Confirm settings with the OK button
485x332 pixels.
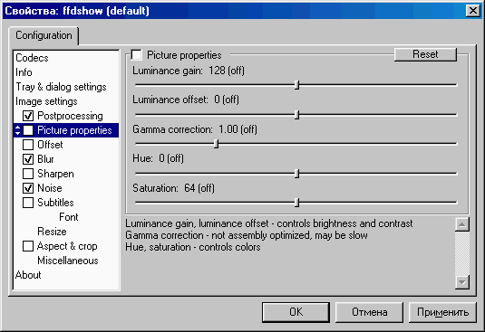(x=296, y=312)
